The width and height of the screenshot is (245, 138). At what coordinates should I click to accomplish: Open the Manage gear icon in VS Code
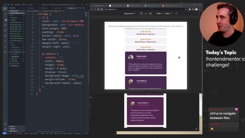click(x=5, y=130)
